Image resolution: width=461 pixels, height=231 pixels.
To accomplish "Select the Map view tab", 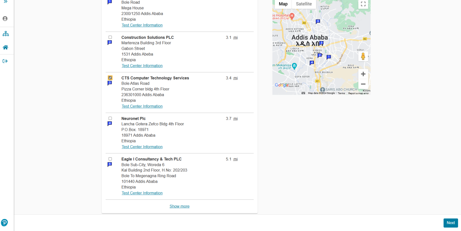I will pos(283,4).
